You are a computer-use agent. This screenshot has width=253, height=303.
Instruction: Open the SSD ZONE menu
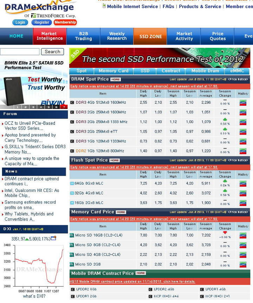tap(150, 36)
